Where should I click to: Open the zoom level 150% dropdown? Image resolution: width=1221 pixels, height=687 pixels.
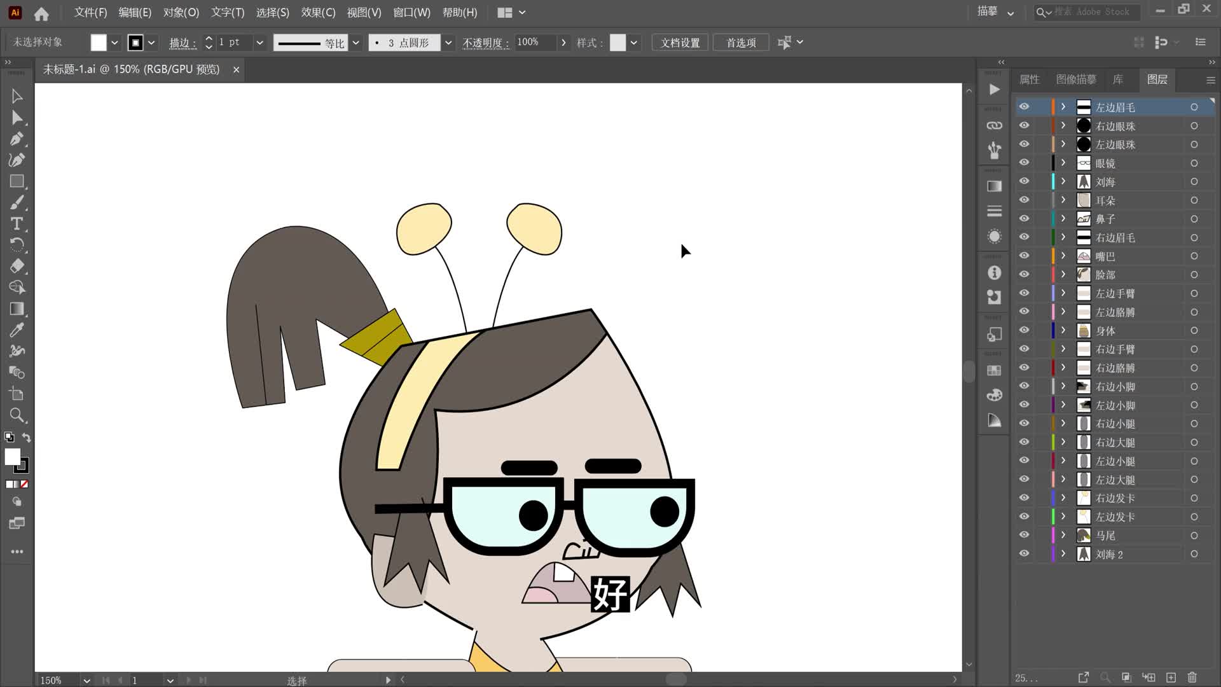coord(86,680)
